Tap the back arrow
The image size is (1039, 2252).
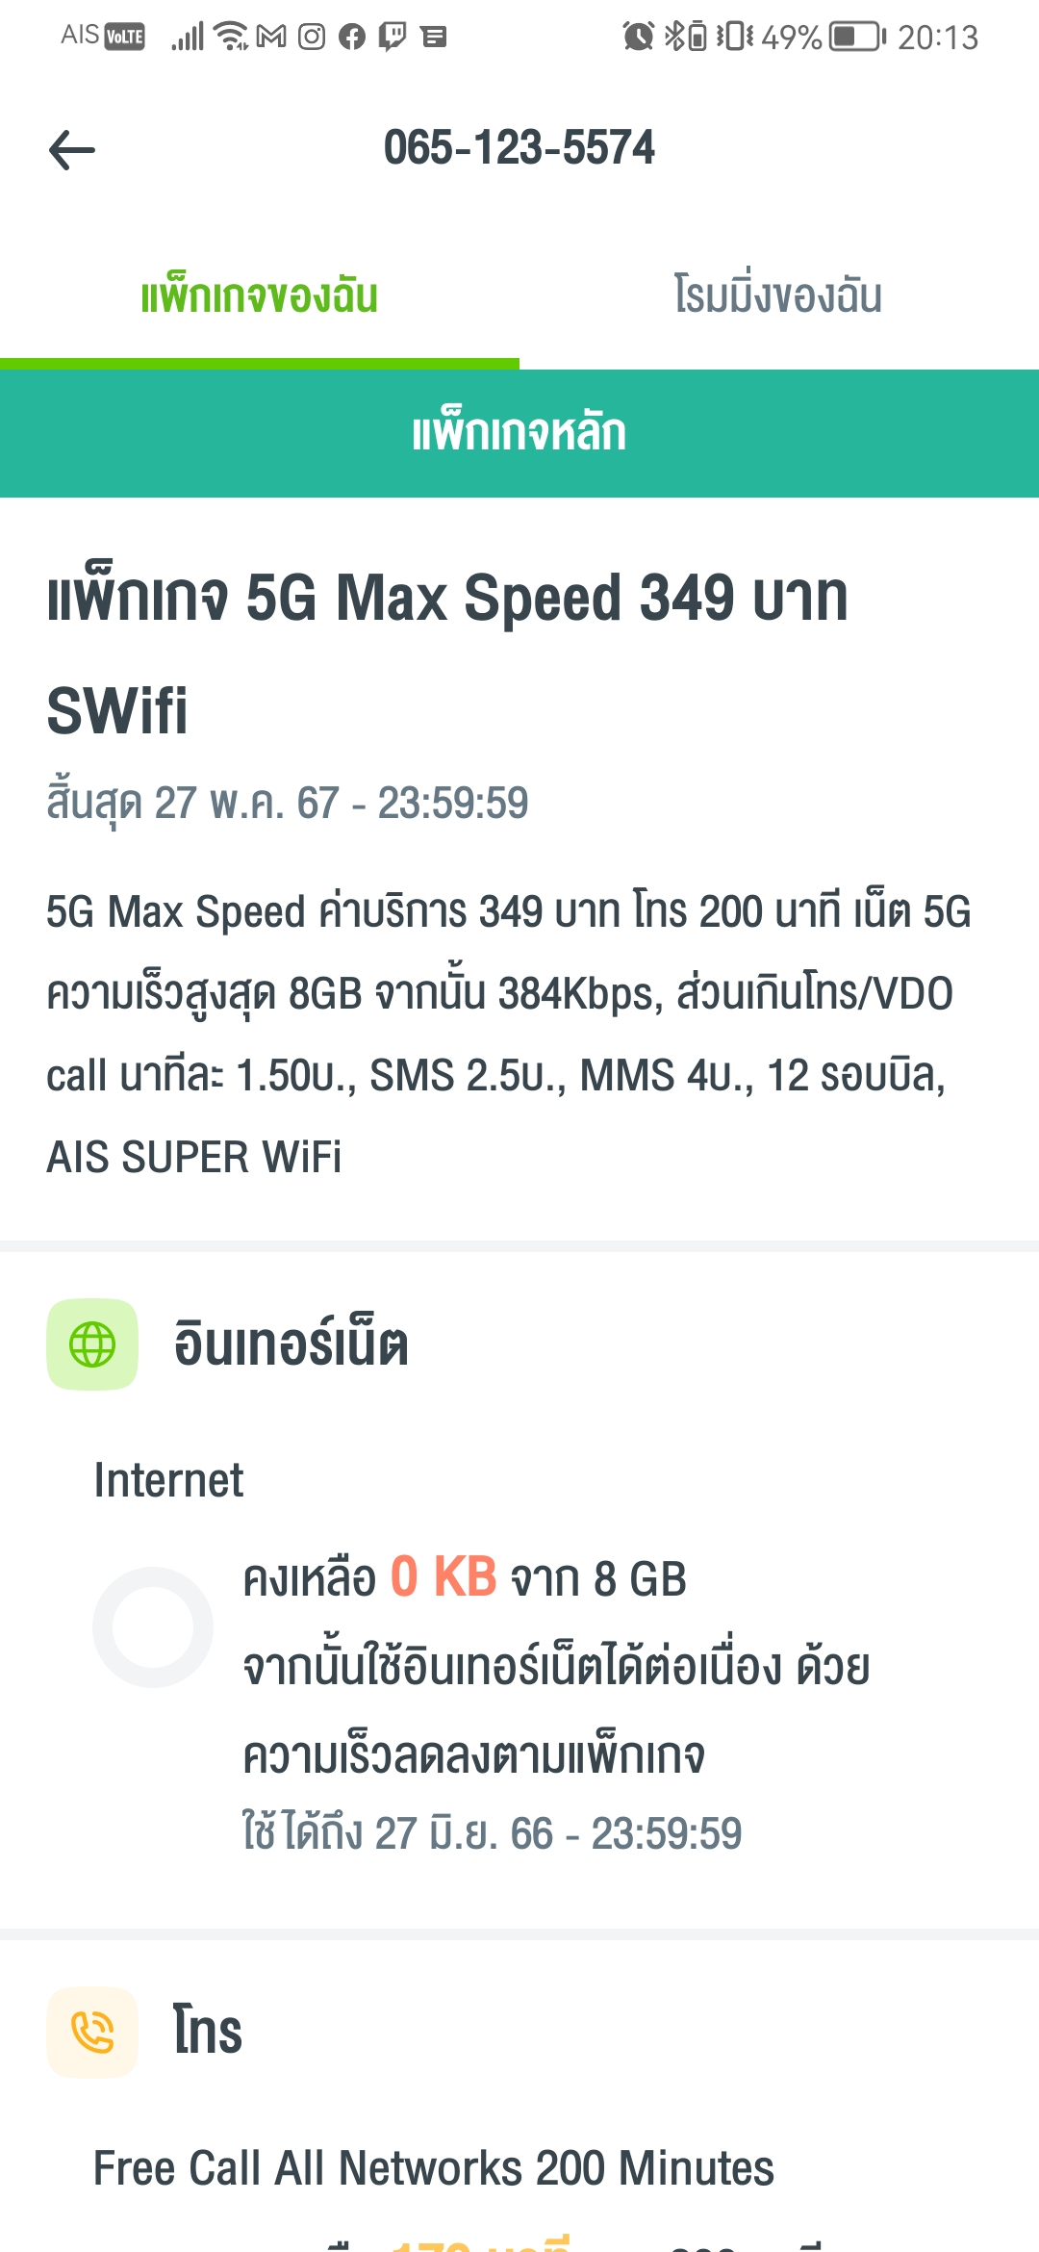72,150
